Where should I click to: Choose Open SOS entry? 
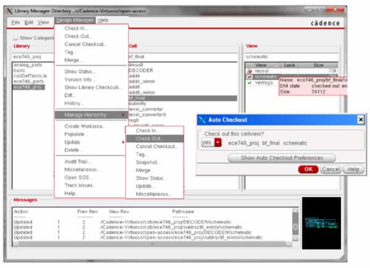[78, 177]
